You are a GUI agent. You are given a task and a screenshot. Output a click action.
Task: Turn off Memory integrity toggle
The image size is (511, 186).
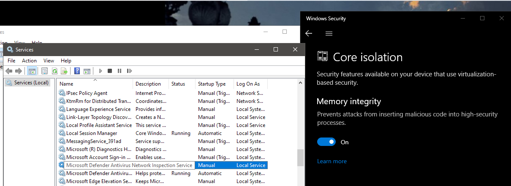(326, 142)
